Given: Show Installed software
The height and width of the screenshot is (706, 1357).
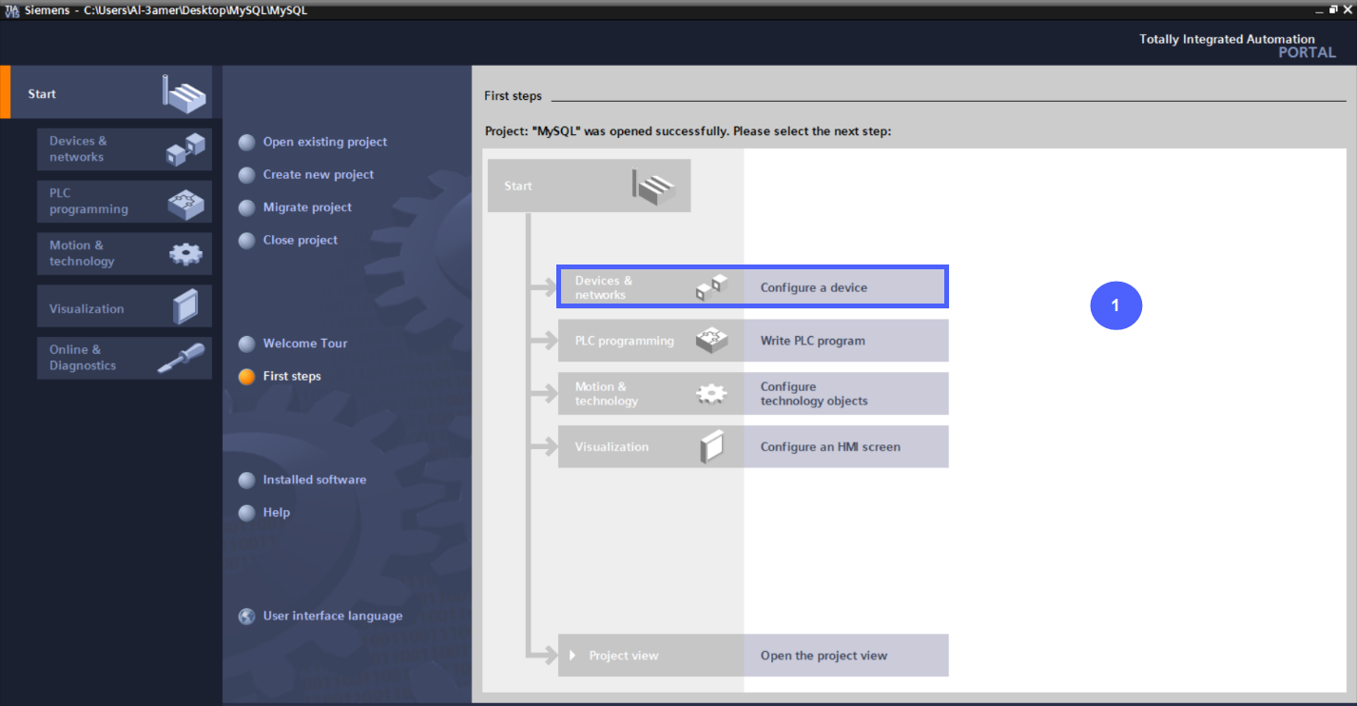Looking at the screenshot, I should pos(302,480).
